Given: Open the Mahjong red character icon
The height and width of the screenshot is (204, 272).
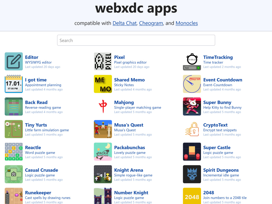Looking at the screenshot, I should 103,107.
